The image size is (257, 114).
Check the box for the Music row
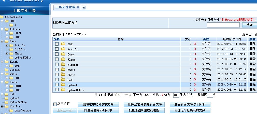(57, 69)
